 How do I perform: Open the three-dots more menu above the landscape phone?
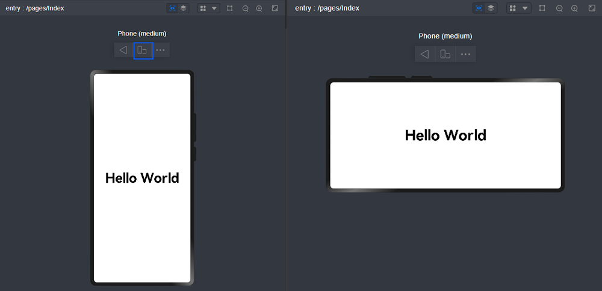point(466,54)
